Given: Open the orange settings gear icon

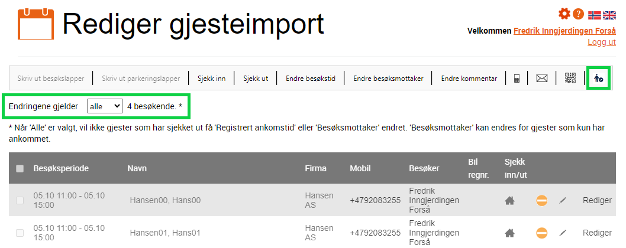Looking at the screenshot, I should (x=564, y=14).
